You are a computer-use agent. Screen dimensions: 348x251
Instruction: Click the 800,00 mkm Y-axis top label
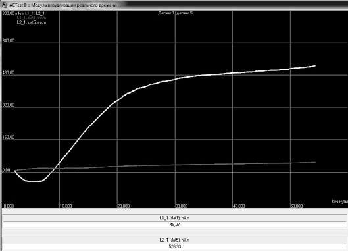coord(13,13)
